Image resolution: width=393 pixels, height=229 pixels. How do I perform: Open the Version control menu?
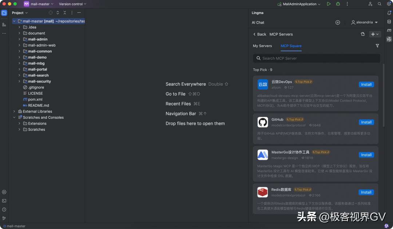coord(72,4)
